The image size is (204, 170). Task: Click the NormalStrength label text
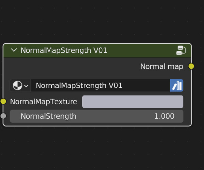click(x=49, y=116)
